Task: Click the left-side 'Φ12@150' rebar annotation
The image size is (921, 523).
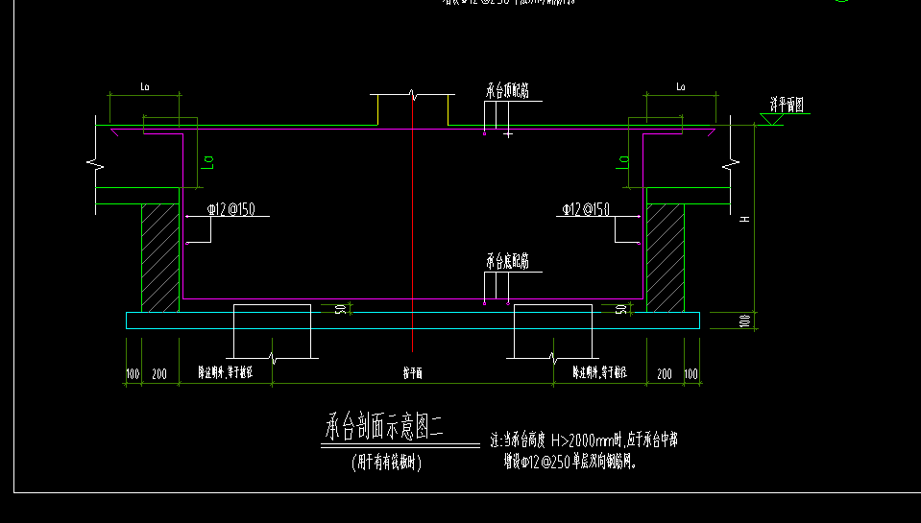Action: click(230, 209)
